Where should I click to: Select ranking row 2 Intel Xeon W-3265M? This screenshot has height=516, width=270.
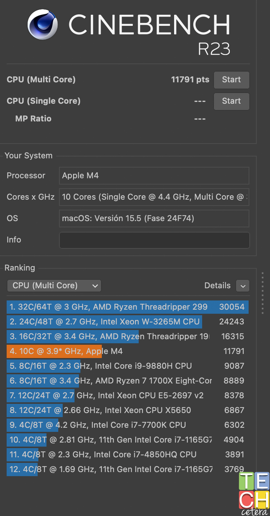click(128, 322)
